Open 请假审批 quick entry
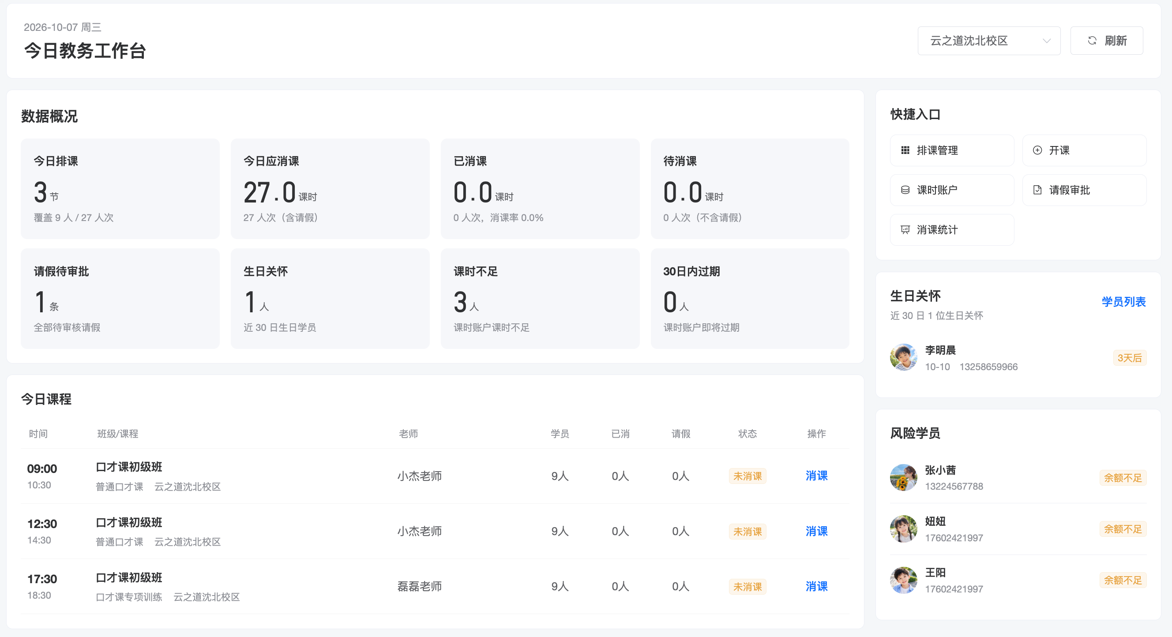1172x637 pixels. tap(1084, 190)
